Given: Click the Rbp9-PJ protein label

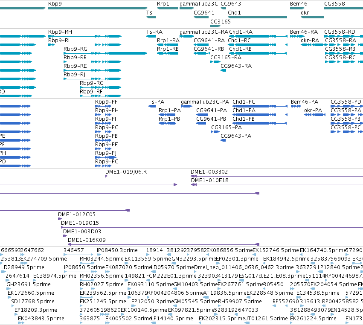Looking at the screenshot, I should pos(106,153).
